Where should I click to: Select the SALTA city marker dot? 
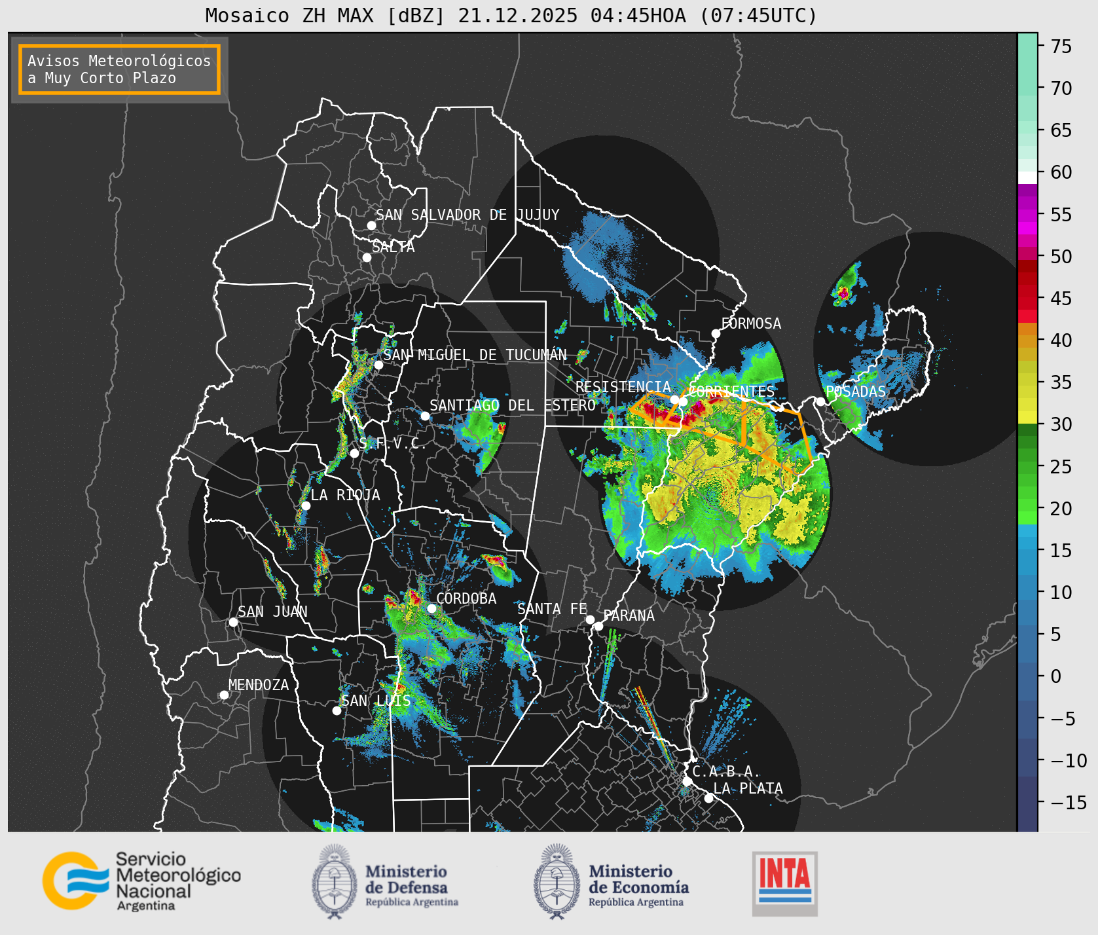click(367, 257)
